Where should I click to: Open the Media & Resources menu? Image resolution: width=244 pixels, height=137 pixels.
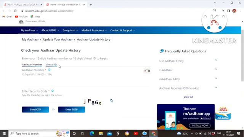click(x=94, y=30)
